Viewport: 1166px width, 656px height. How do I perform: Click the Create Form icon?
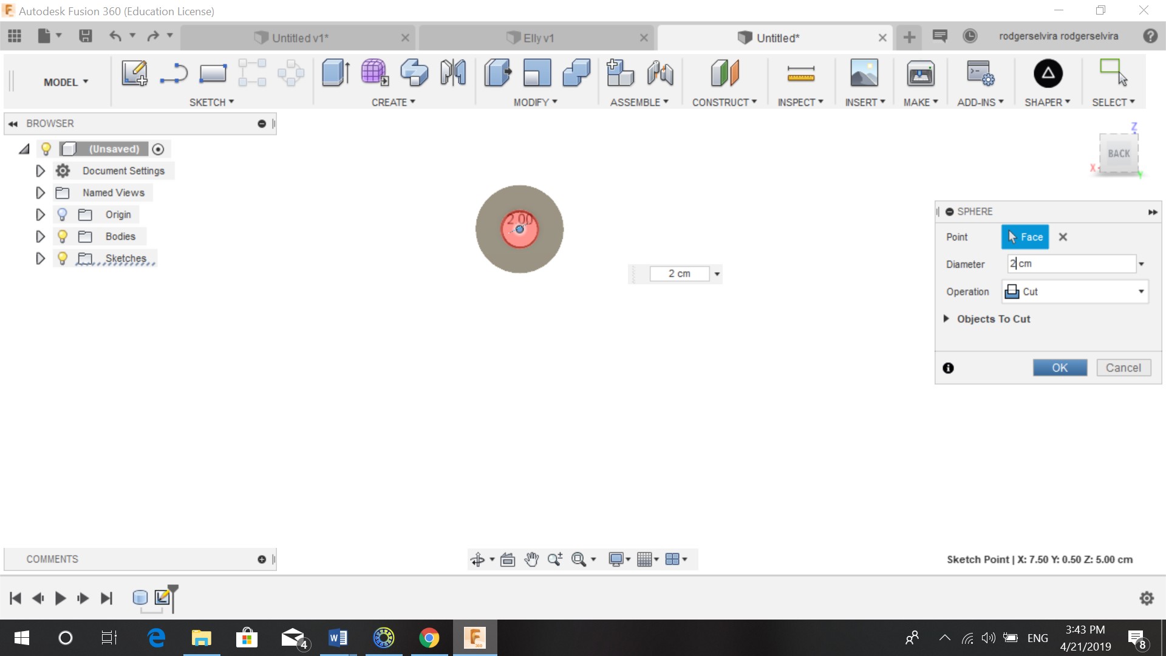374,73
